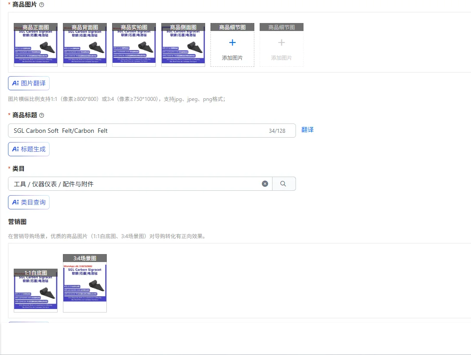Select the 商品背面图 thumbnail
The image size is (471, 355).
pos(85,45)
